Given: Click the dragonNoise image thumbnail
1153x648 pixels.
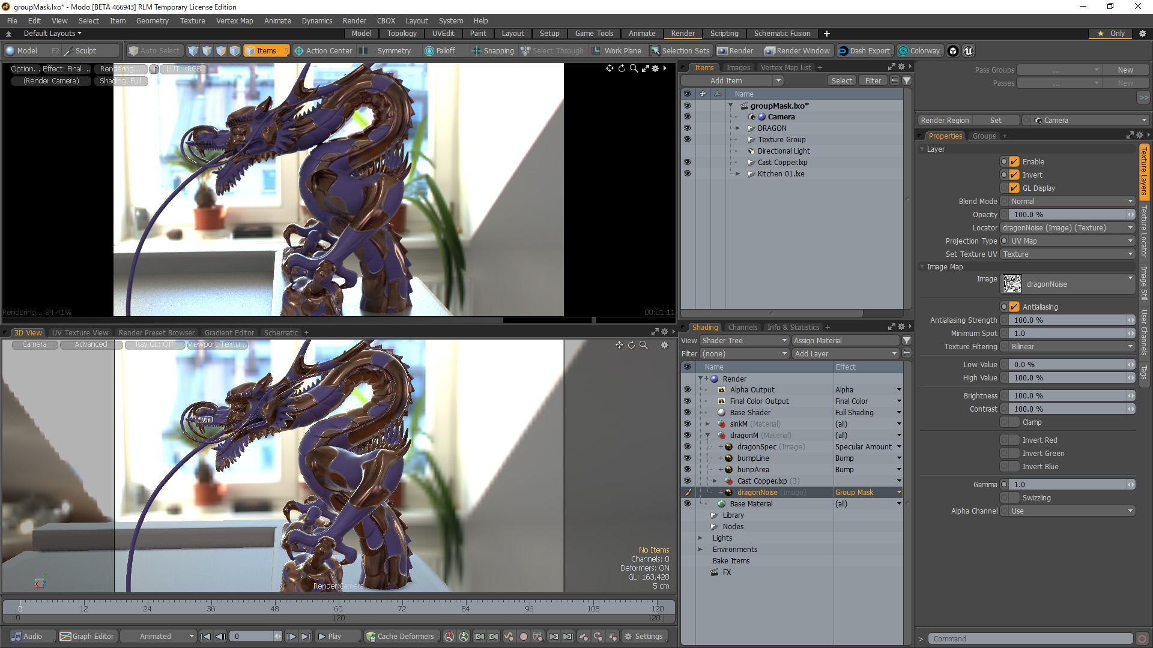Looking at the screenshot, I should pyautogui.click(x=1012, y=284).
